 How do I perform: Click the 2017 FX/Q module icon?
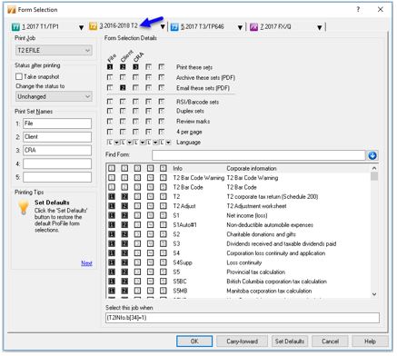click(x=253, y=27)
